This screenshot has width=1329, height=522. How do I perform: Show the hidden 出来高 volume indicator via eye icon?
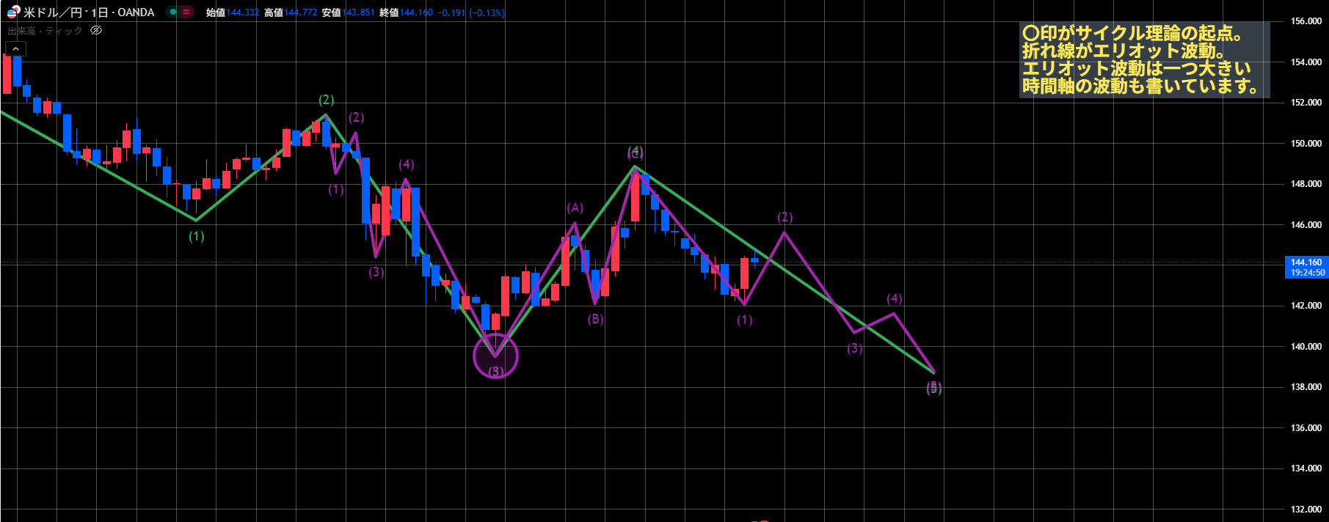96,31
